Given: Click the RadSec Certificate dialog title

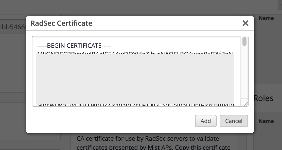Looking at the screenshot, I should pyautogui.click(x=61, y=23).
